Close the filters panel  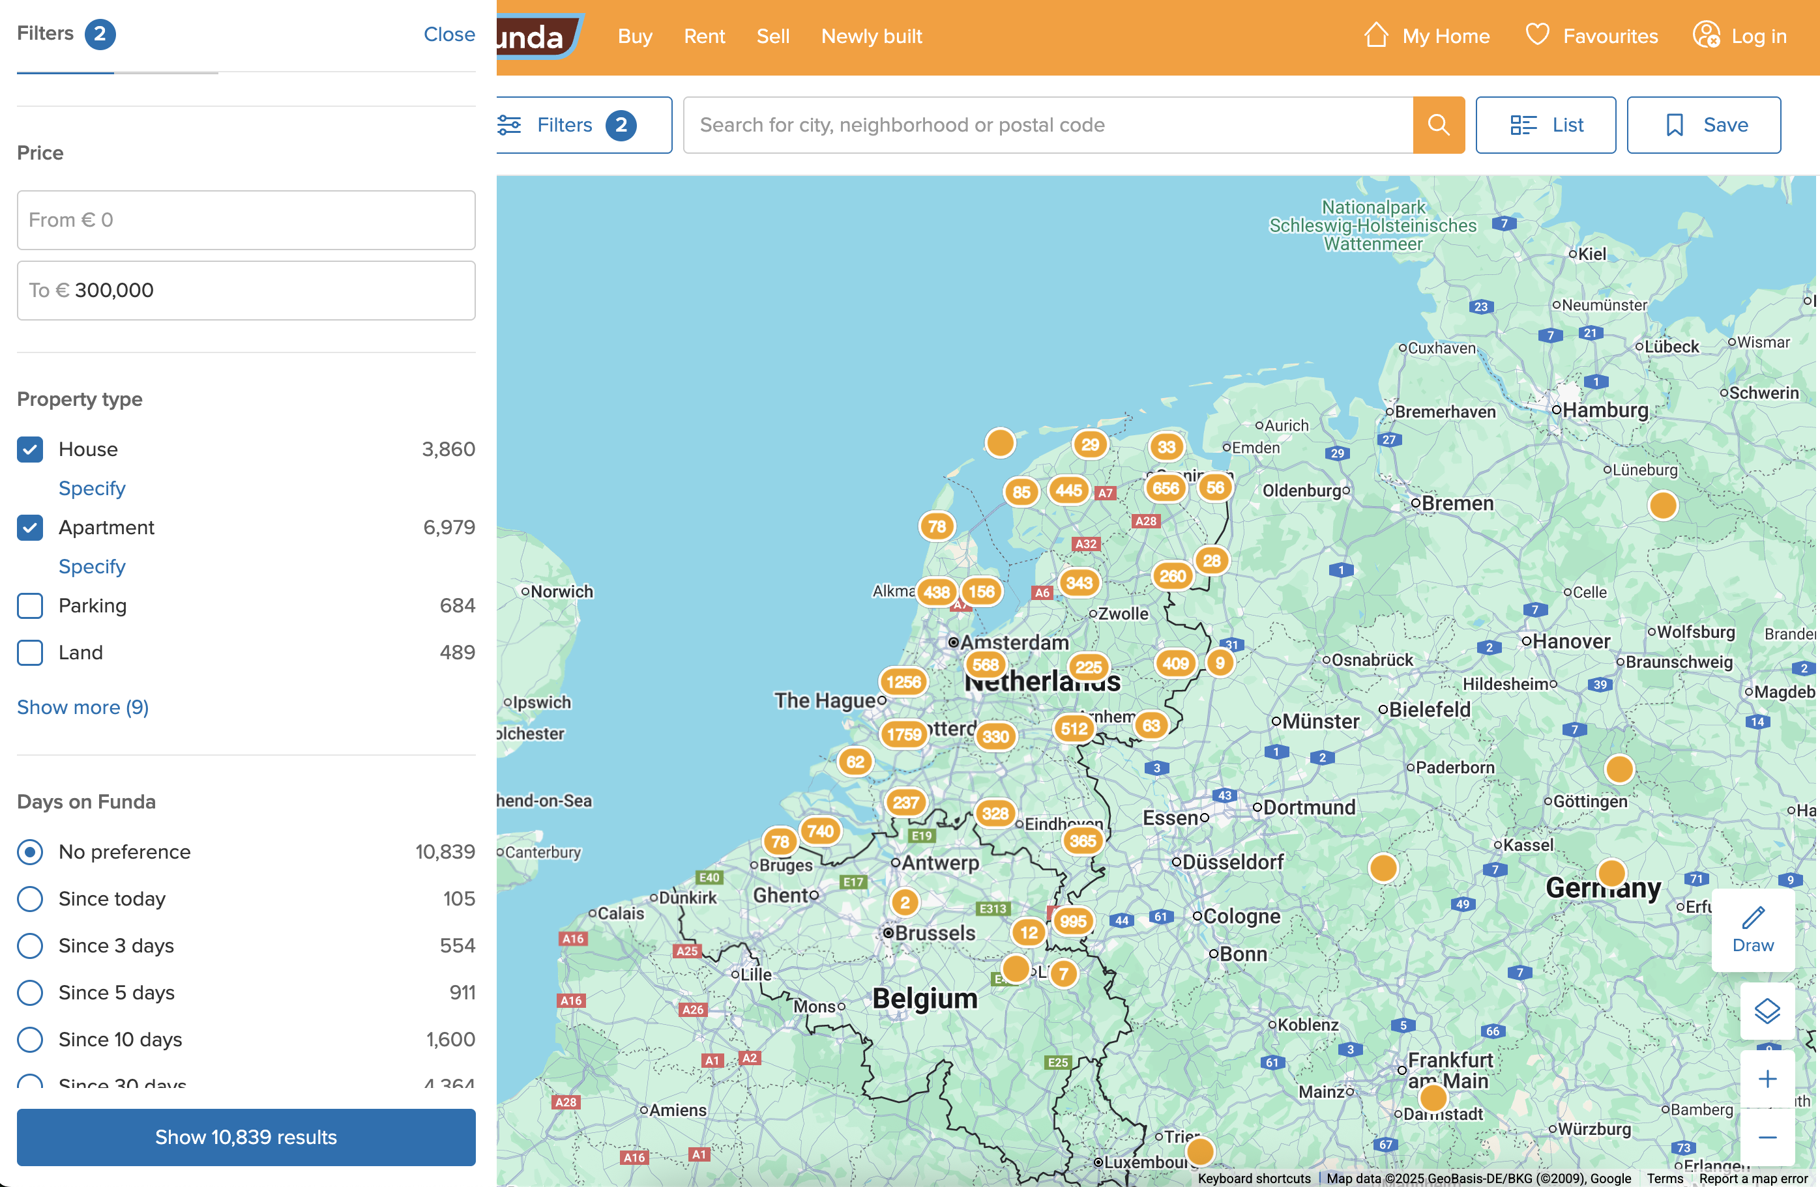click(x=449, y=35)
